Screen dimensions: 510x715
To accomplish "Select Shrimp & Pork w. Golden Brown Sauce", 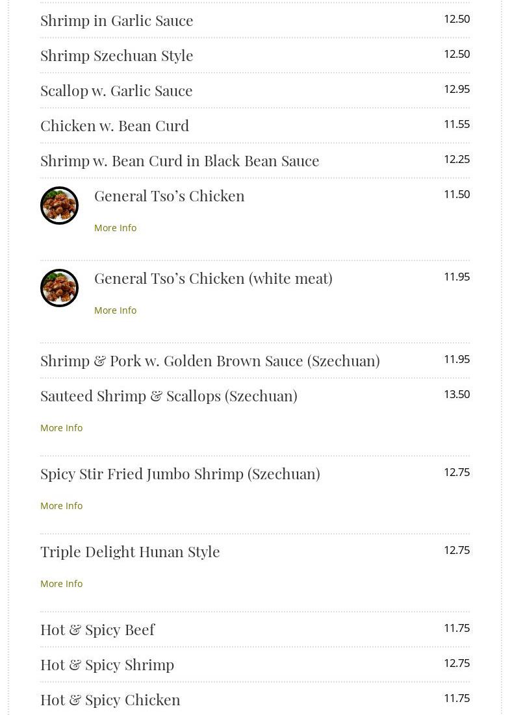I will [210, 360].
